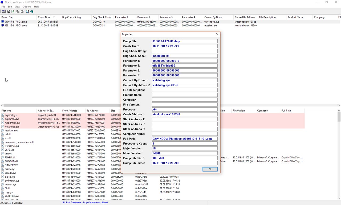Click the file icon beside FLTMGR.SYS
Viewport: 341px width, 205px height.
point(3,165)
